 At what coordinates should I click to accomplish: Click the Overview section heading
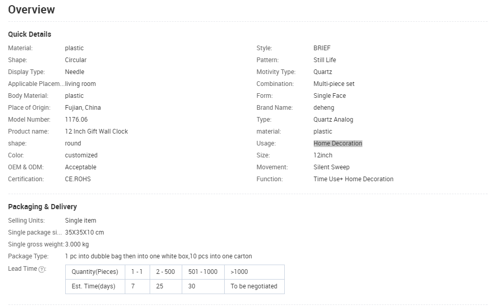click(32, 10)
